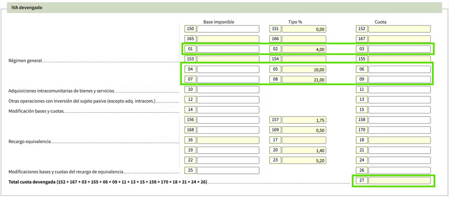Click base imponible field 07
Viewport: 449px width, 198px height.
tap(228, 79)
